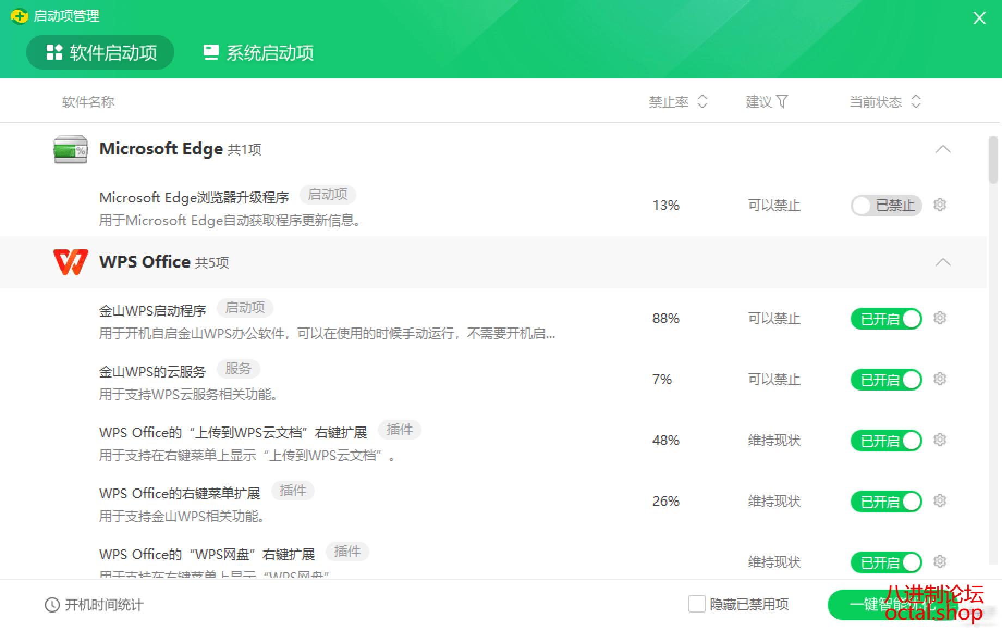Click the Microsoft Edge 共1项 group title
This screenshot has width=1002, height=631.
(180, 149)
